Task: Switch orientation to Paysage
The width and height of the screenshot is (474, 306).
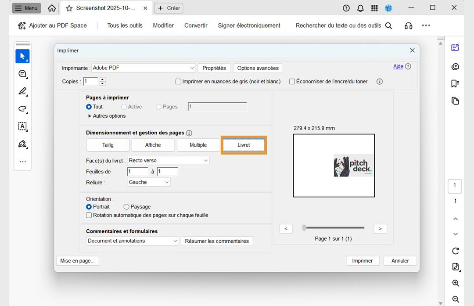Action: point(126,206)
